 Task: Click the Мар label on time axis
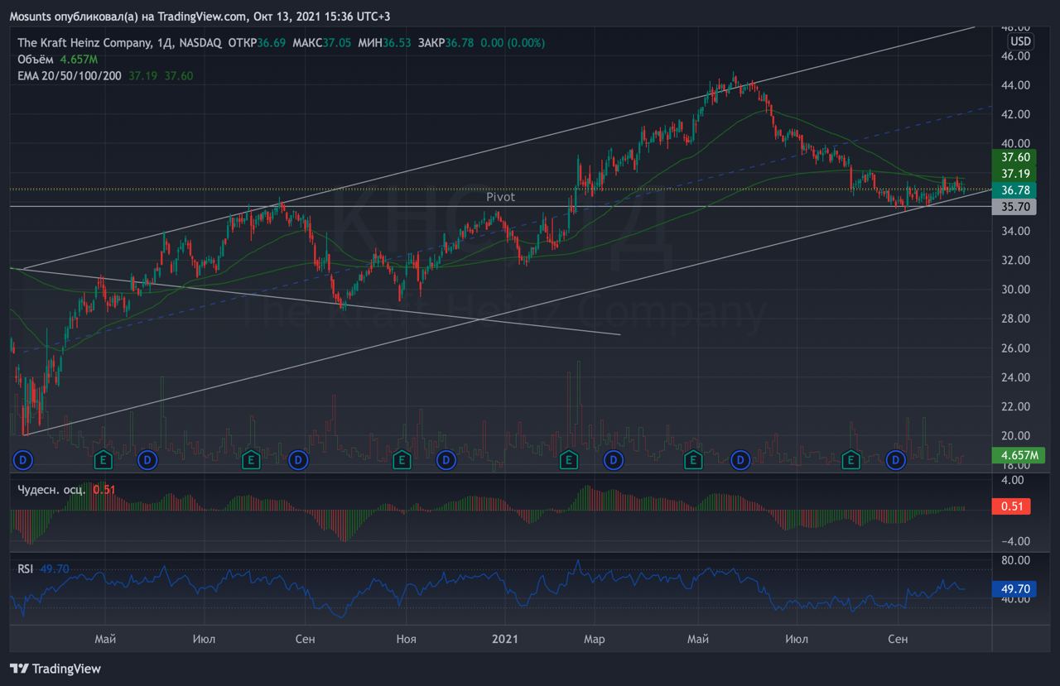[594, 639]
